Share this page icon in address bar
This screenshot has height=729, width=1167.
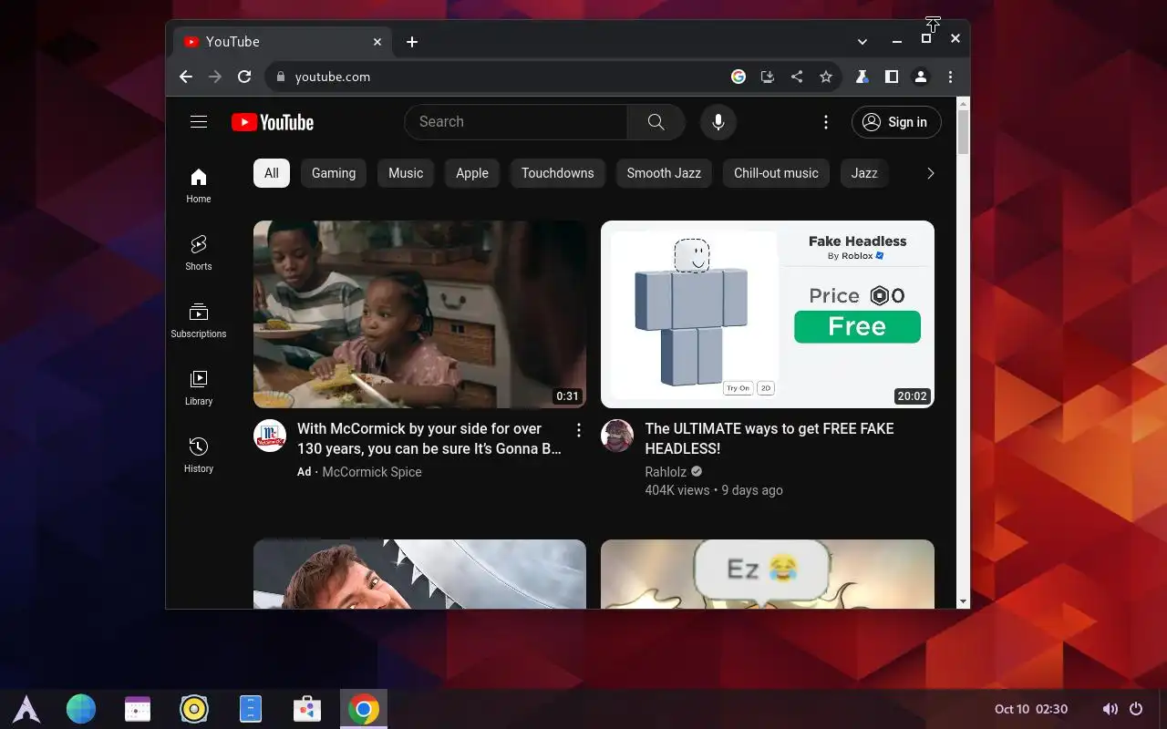tap(797, 77)
